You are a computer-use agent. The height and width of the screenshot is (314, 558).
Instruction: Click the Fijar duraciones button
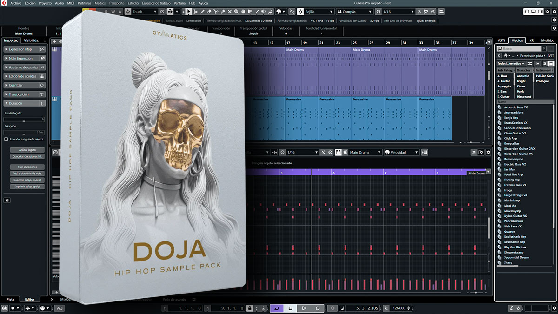27,167
